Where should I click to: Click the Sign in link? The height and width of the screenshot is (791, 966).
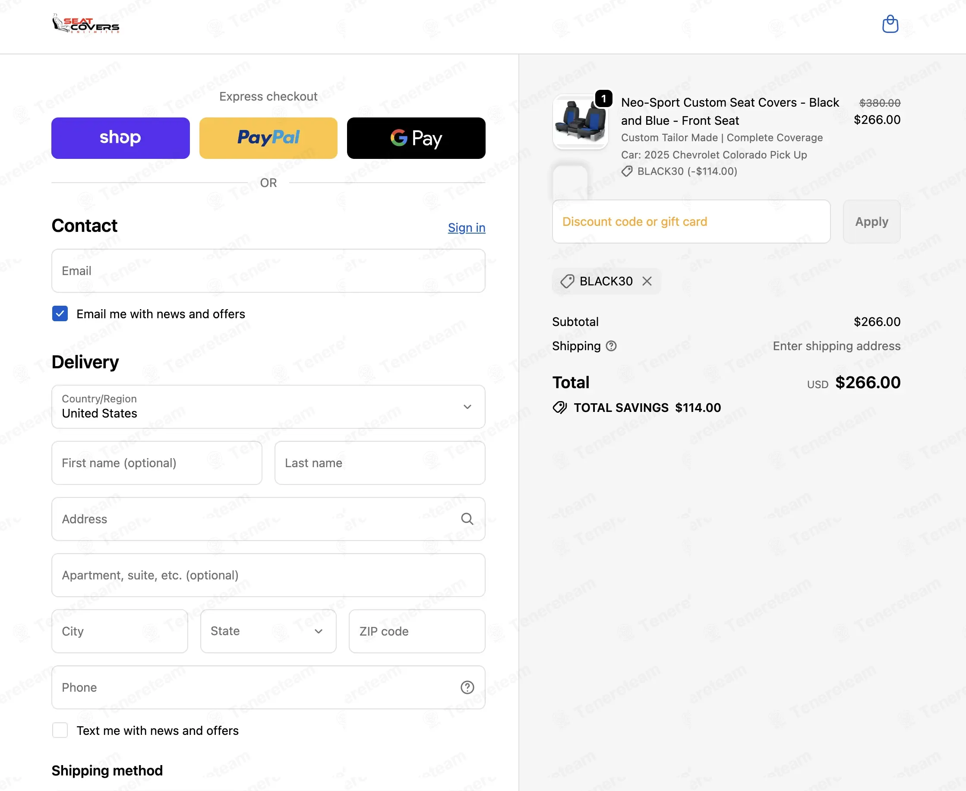[x=466, y=228]
